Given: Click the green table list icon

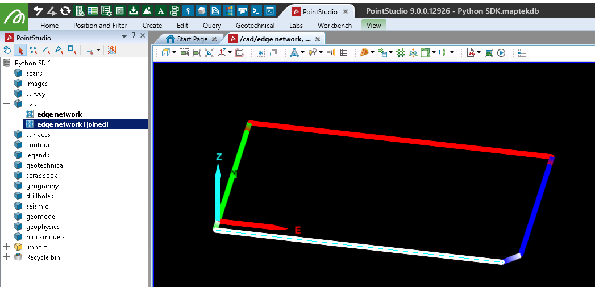Looking at the screenshot, I should tap(93, 11).
